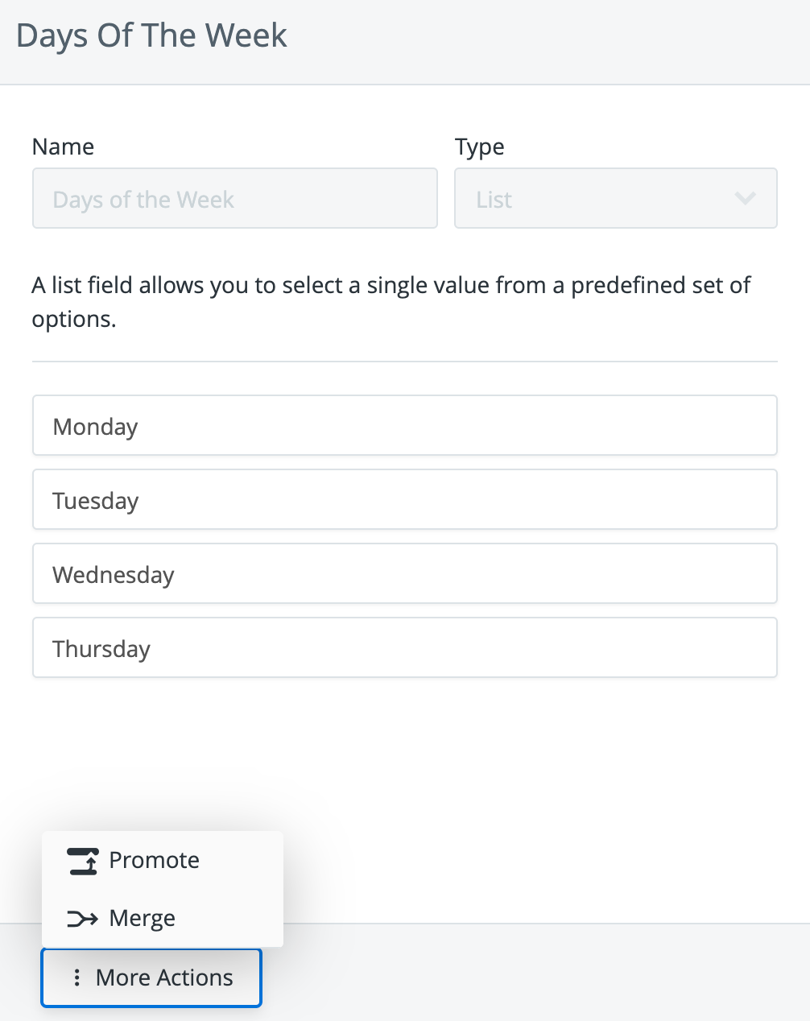Focus the Thursday option field
Image resolution: width=810 pixels, height=1021 pixels.
pyautogui.click(x=405, y=647)
